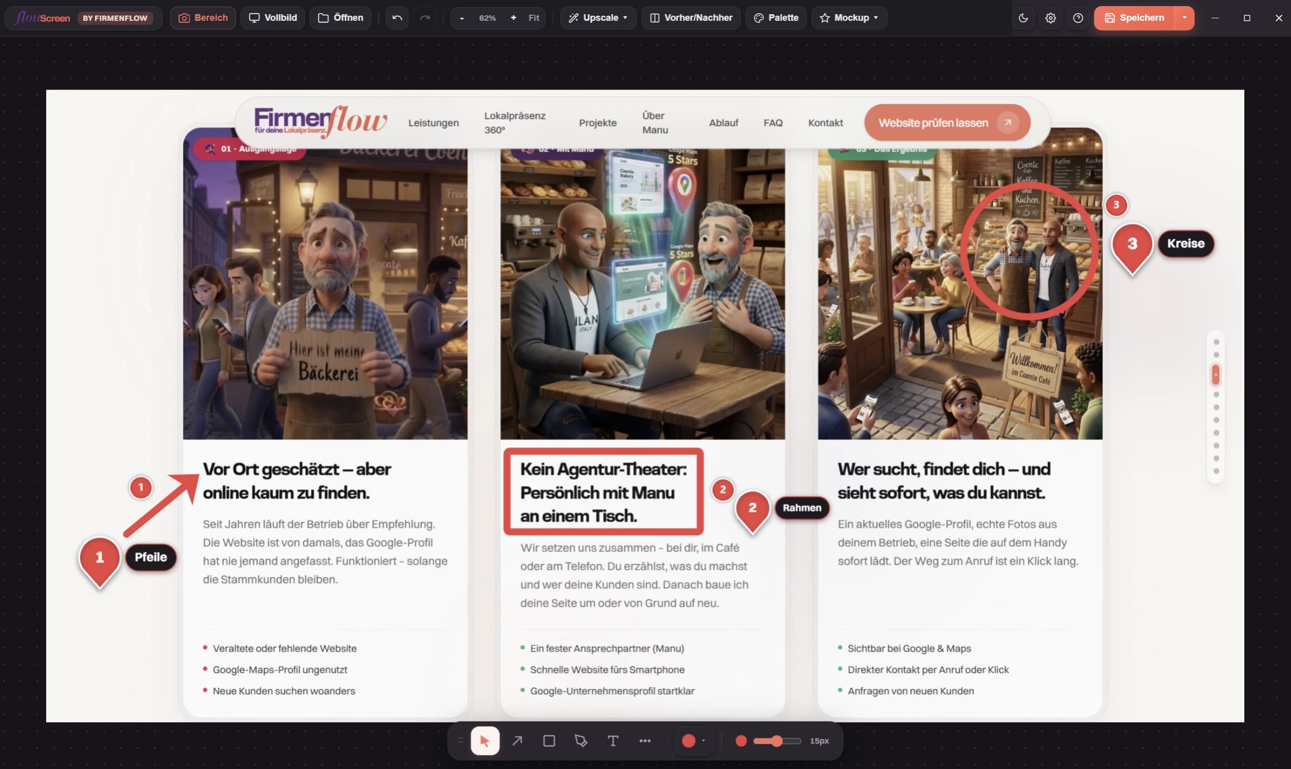Click the Bereich capture button
Screen dimensions: 1291x769
coord(203,18)
